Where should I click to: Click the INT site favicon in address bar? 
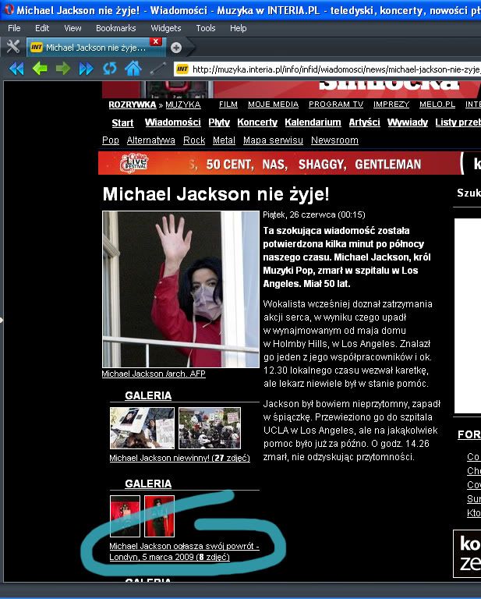pos(182,69)
